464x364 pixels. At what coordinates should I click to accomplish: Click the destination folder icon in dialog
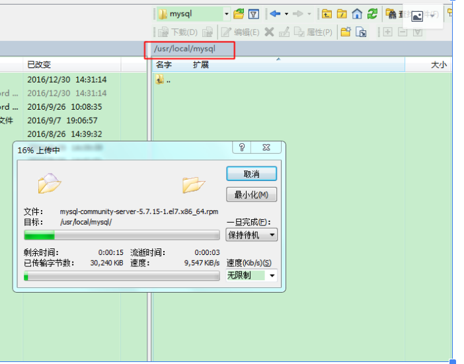coord(194,185)
